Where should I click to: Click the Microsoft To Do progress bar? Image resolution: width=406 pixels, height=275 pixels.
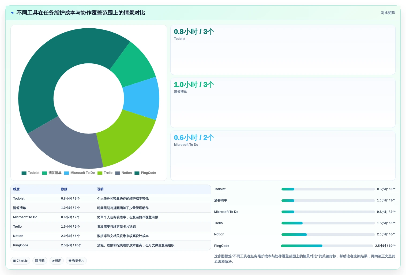tap(328, 212)
